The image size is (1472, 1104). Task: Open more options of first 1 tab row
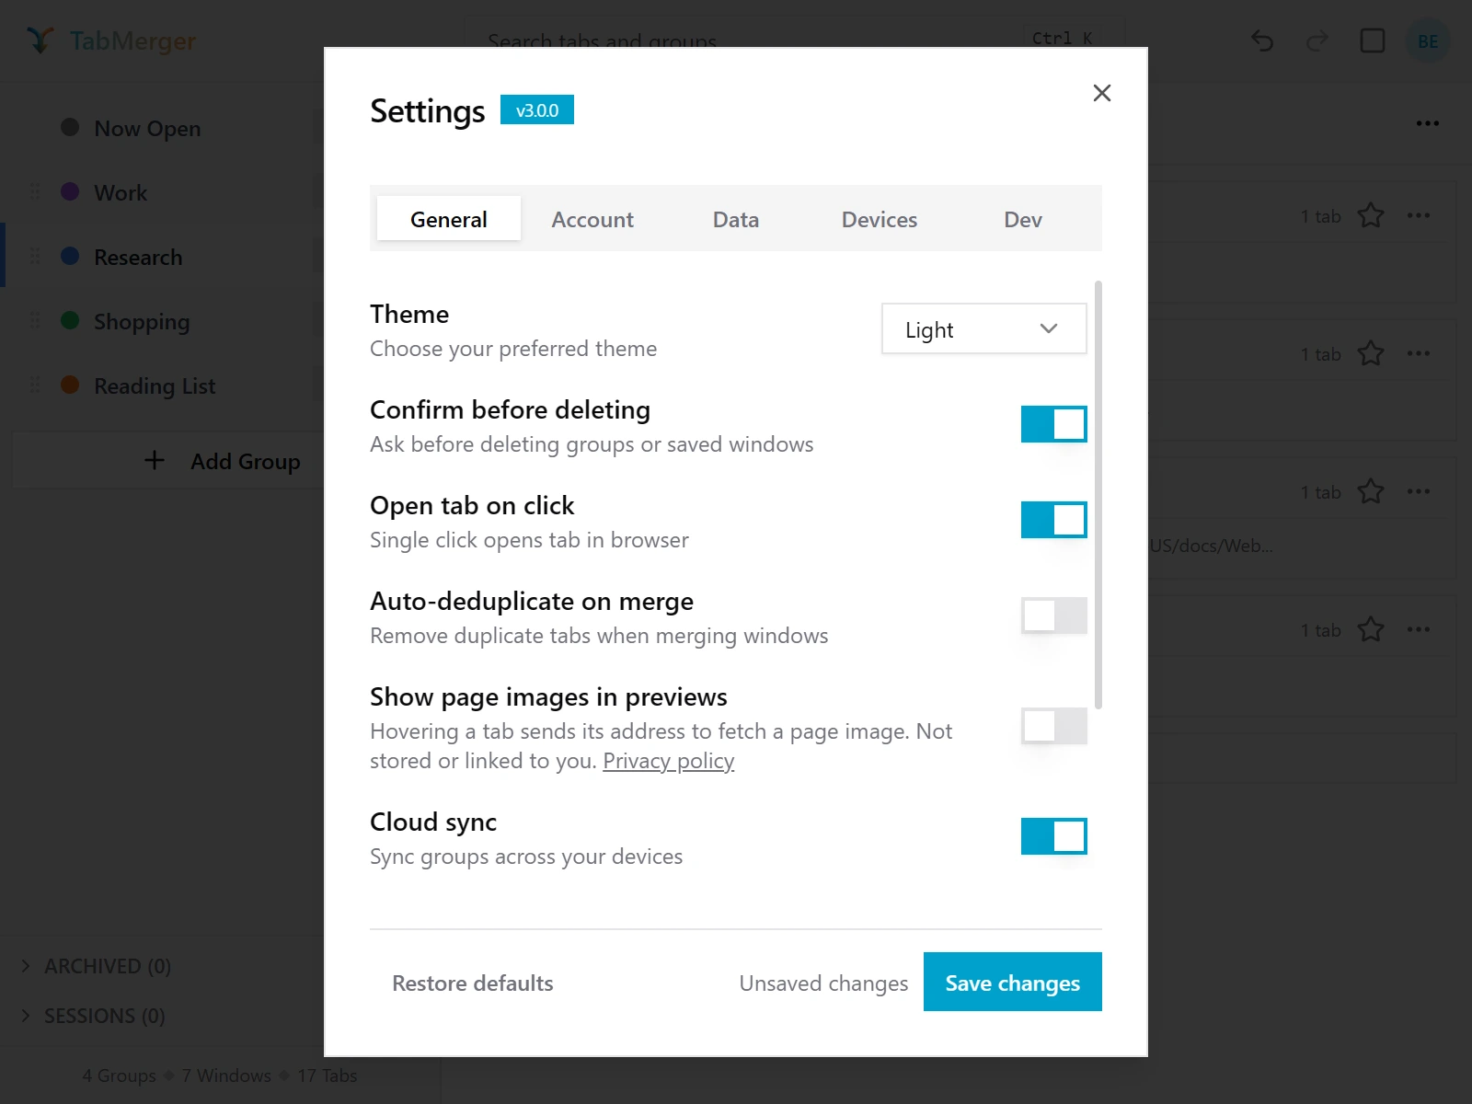1419,215
